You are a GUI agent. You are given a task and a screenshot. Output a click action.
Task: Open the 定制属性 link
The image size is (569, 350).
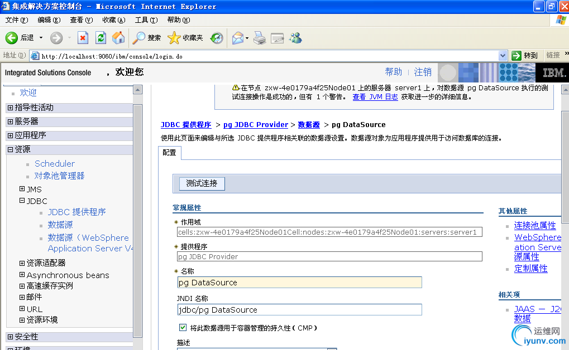tap(531, 269)
